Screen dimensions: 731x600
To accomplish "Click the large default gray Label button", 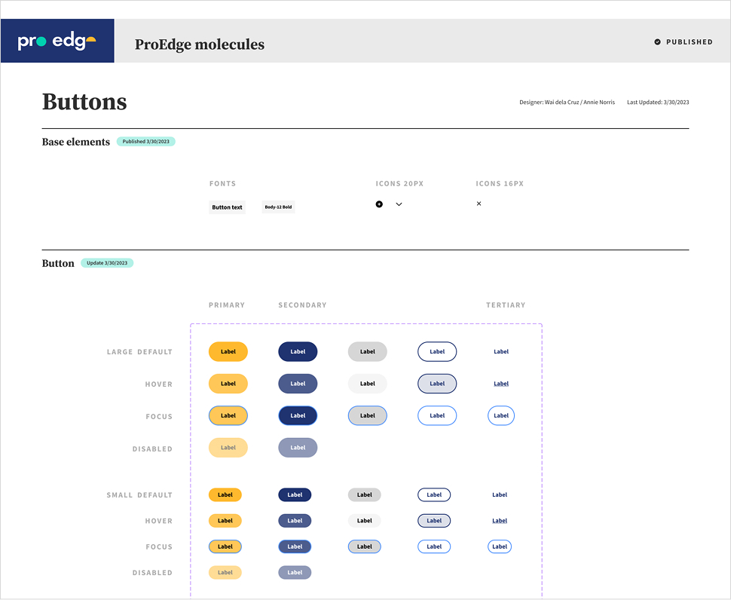I will click(367, 352).
